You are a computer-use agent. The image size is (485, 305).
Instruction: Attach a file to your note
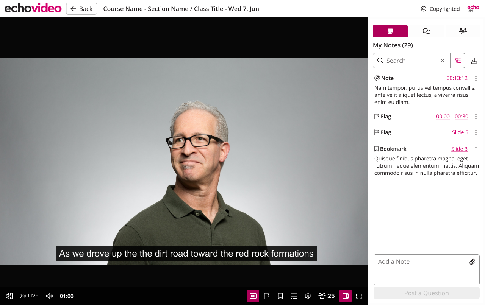click(472, 261)
